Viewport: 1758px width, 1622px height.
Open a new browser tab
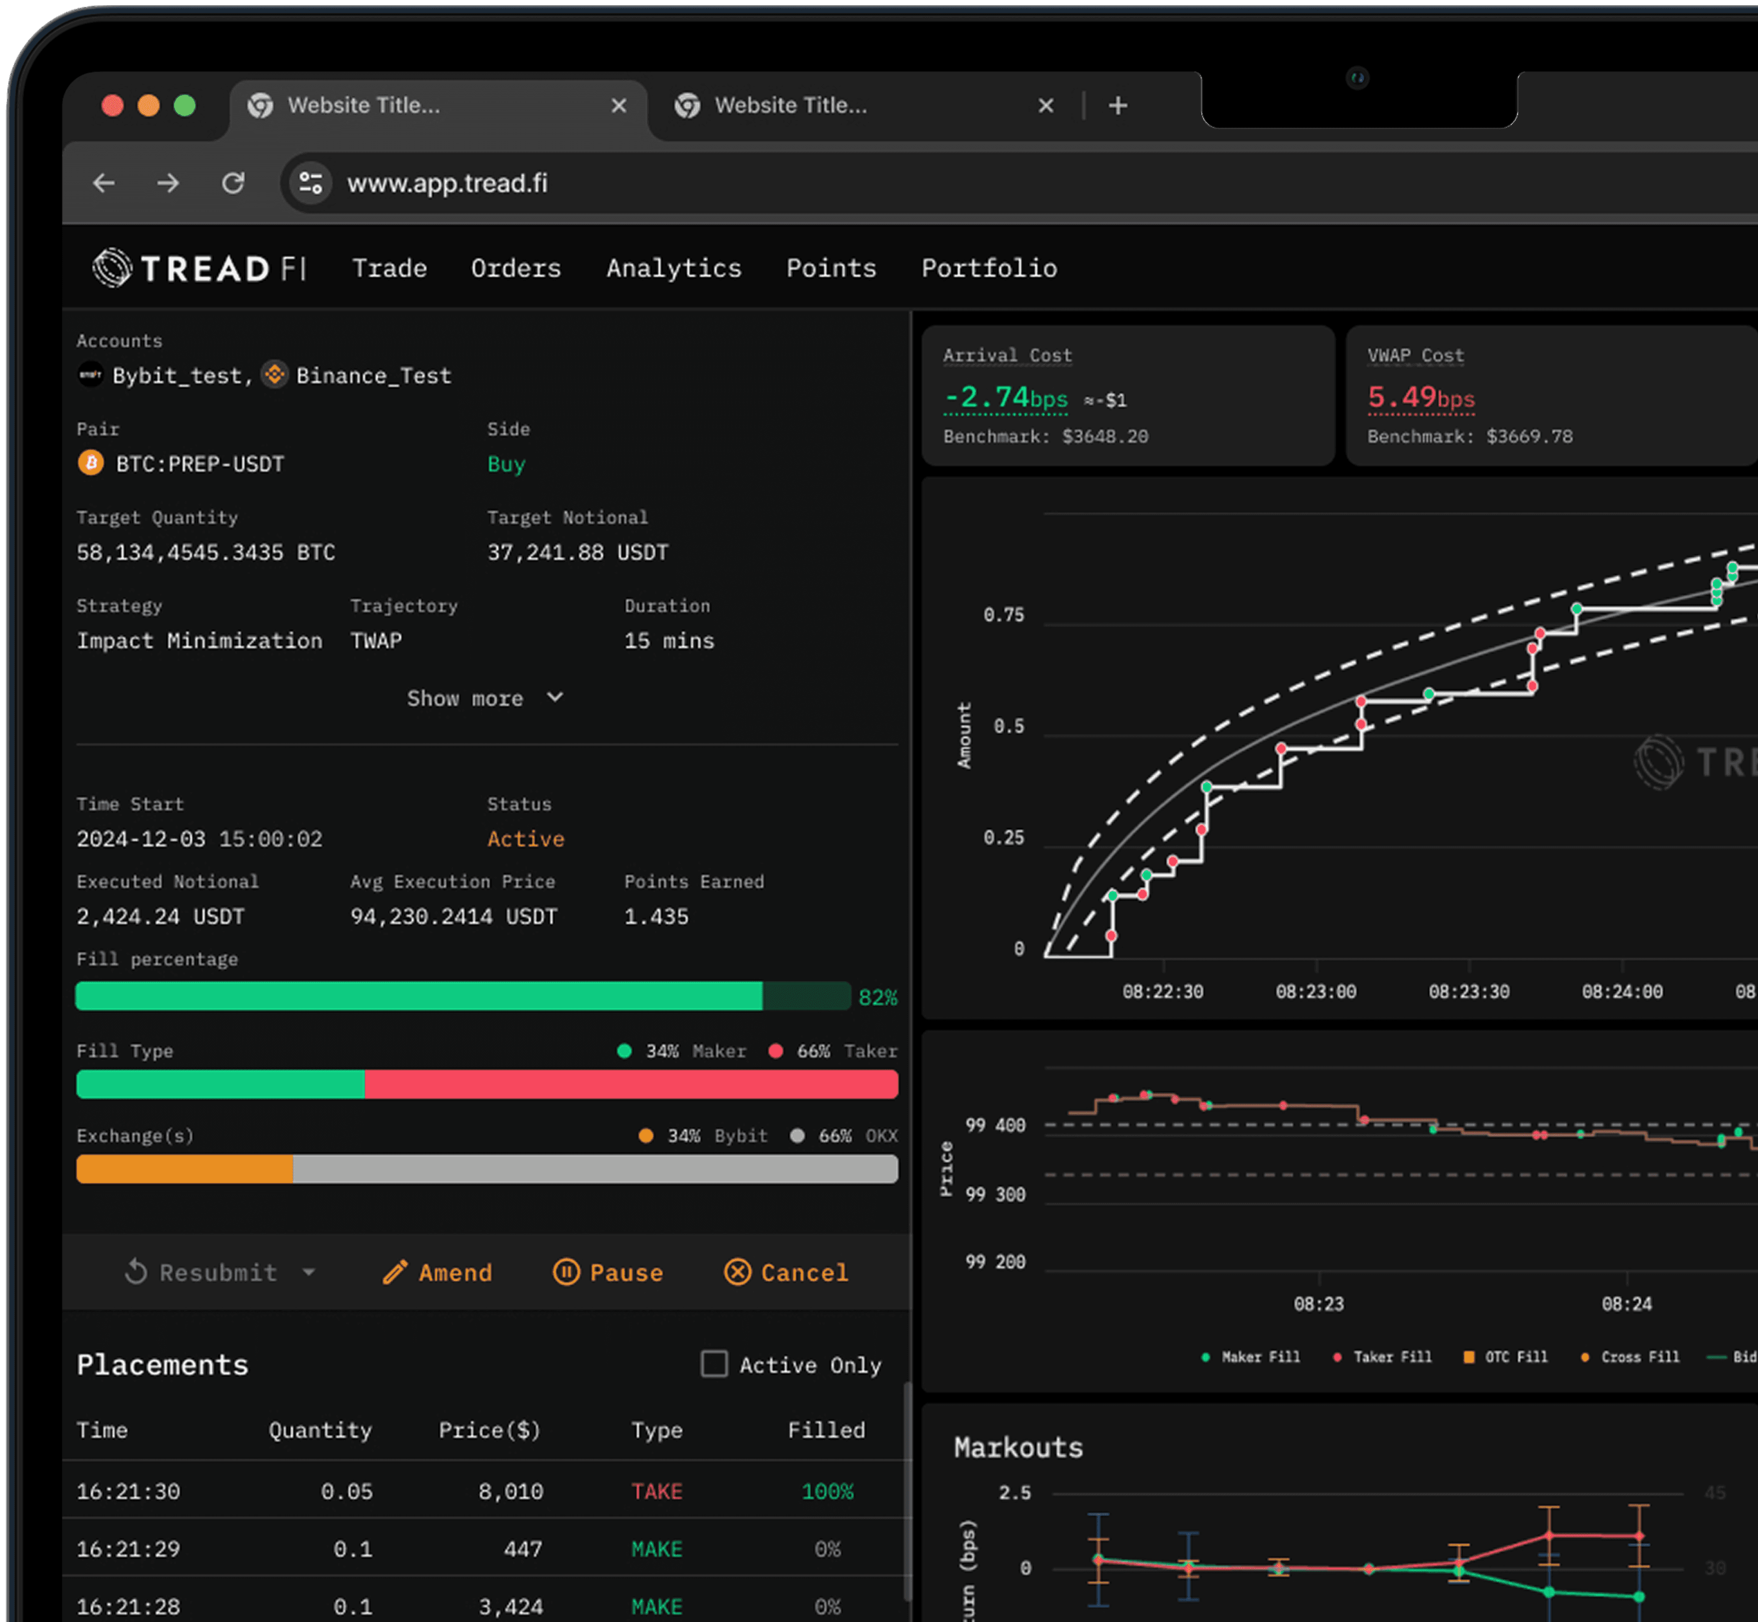pyautogui.click(x=1117, y=105)
